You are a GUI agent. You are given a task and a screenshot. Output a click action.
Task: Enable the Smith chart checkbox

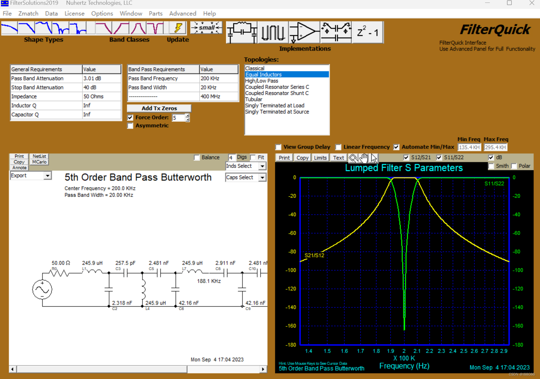pyautogui.click(x=491, y=166)
